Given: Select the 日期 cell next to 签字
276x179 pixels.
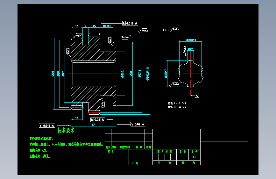Looking at the screenshot, I should [x=149, y=147].
